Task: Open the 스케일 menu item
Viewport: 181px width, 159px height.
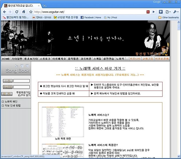Action: click(97, 59)
